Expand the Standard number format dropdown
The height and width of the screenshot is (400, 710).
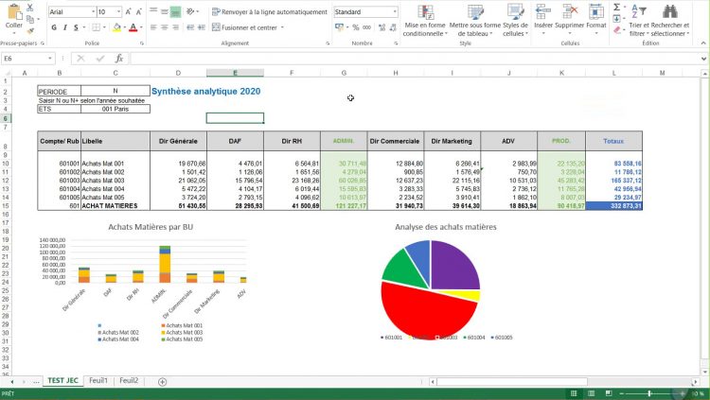pos(394,12)
